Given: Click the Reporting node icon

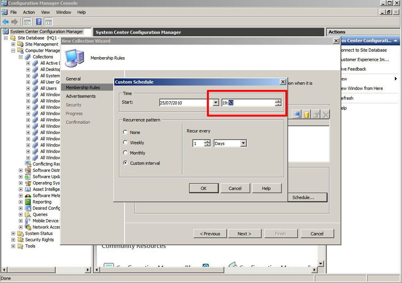Looking at the screenshot, I should [x=28, y=202].
